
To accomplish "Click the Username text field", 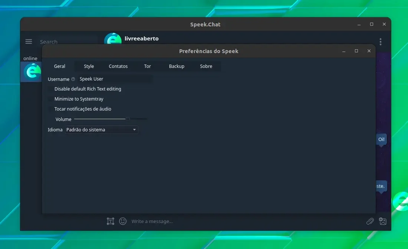I will point(115,79).
